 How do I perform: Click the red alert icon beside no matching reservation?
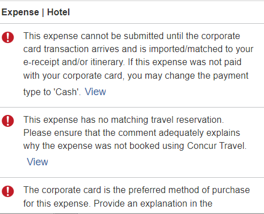tap(8, 121)
